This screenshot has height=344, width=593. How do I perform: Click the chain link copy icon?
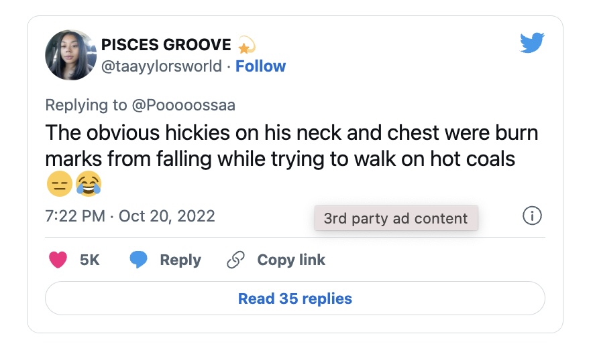click(x=235, y=260)
